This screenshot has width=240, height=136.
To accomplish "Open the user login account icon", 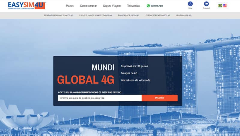I will [190, 4].
